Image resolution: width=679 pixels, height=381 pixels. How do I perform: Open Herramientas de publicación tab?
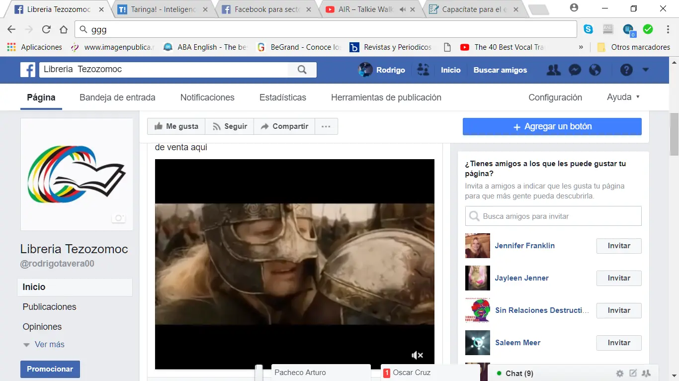[386, 97]
